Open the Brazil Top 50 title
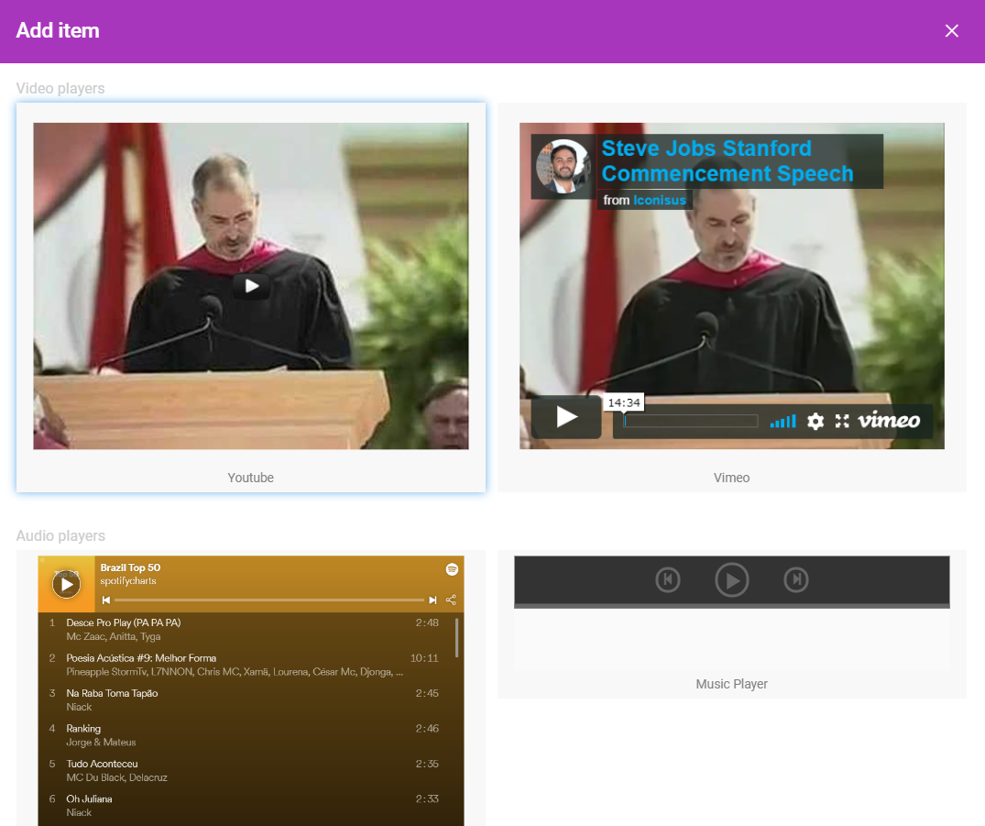Screen dimensions: 985x826 click(x=131, y=567)
